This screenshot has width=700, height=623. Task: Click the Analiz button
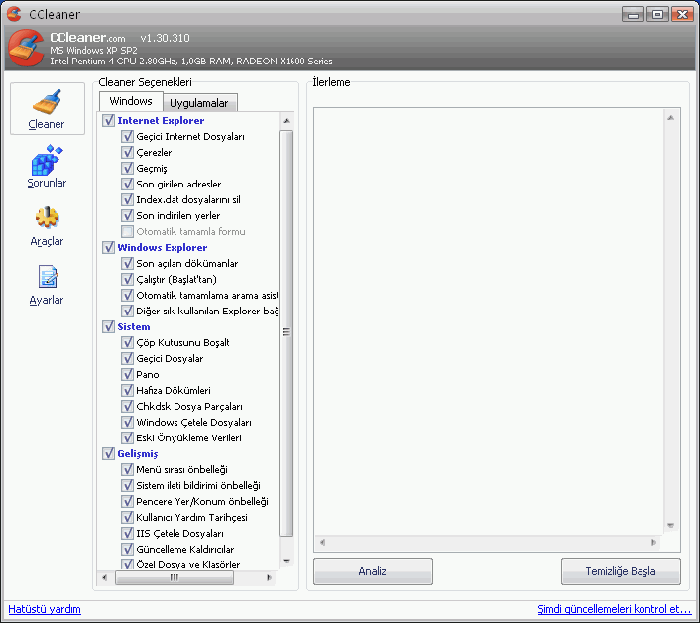(373, 571)
